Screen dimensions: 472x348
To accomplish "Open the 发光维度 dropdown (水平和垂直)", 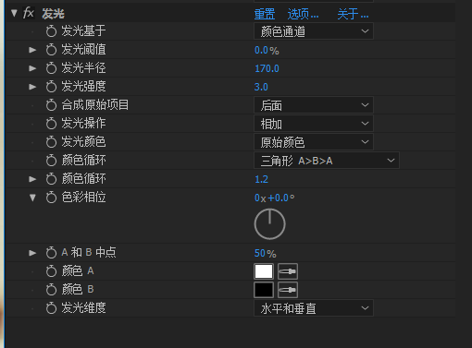I will click(x=314, y=308).
